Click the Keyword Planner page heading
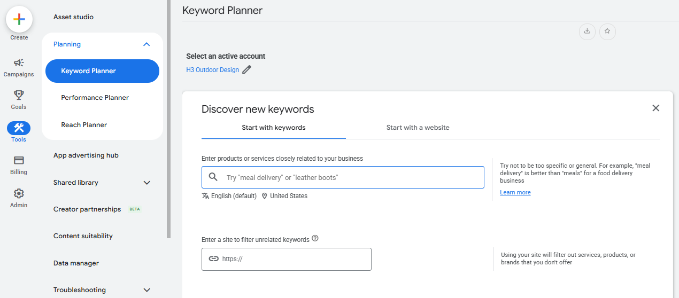 (x=222, y=10)
